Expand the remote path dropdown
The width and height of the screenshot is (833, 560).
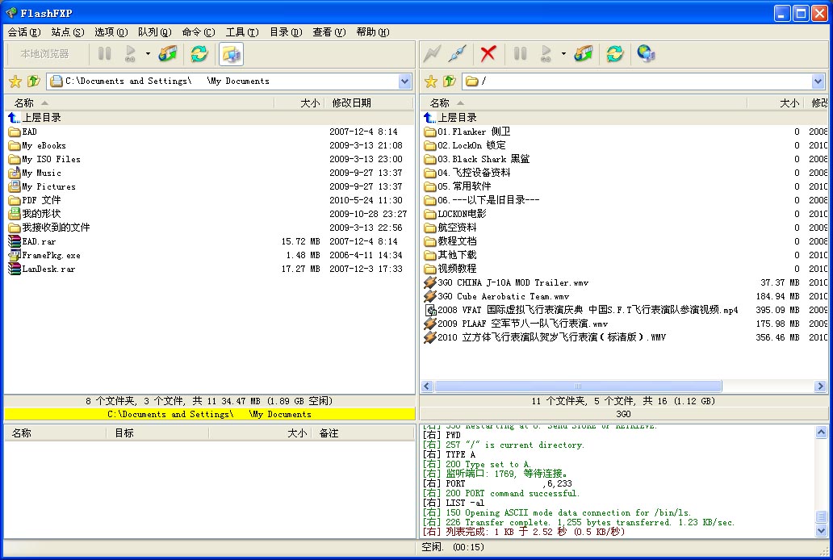818,81
